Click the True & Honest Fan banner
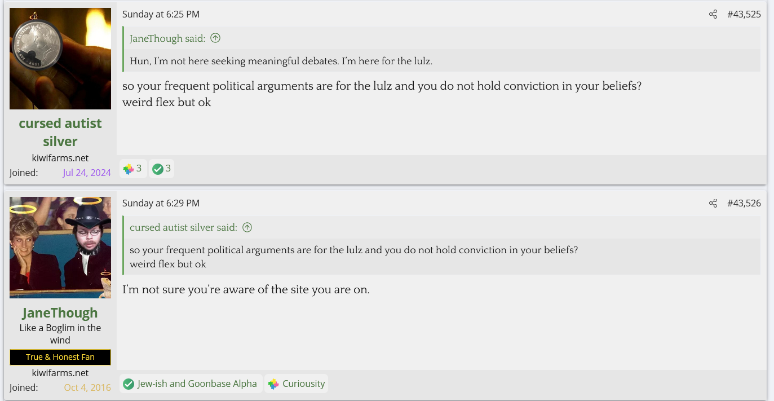774x401 pixels. (60, 357)
